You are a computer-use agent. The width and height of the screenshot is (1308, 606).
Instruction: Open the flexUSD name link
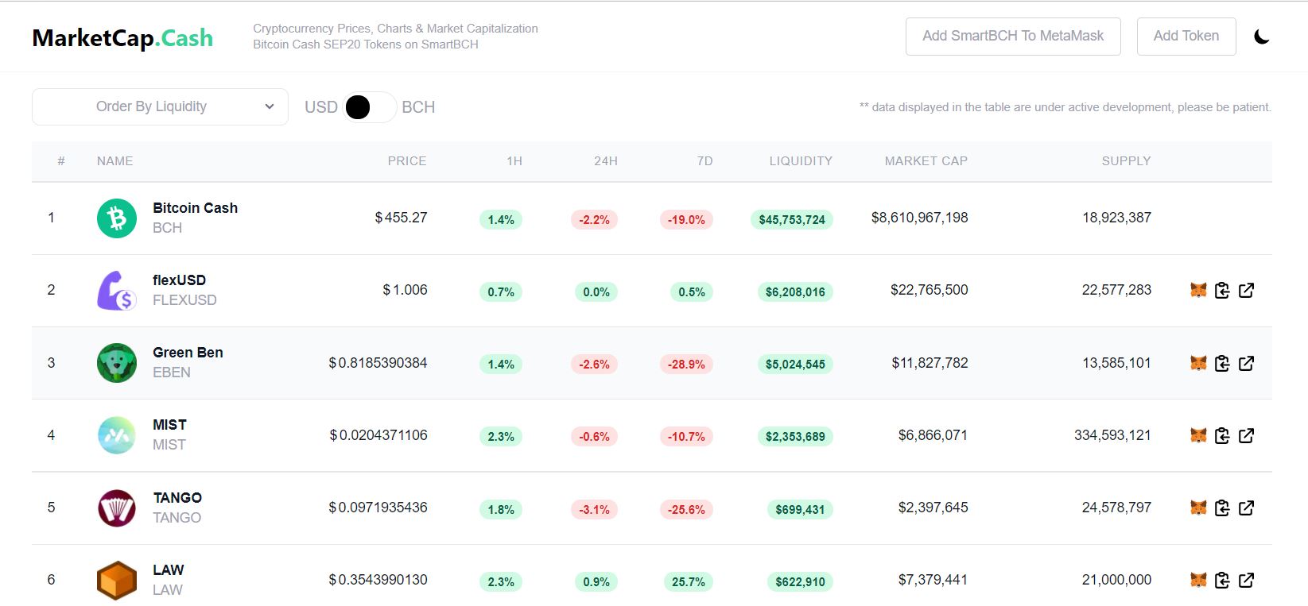click(179, 280)
